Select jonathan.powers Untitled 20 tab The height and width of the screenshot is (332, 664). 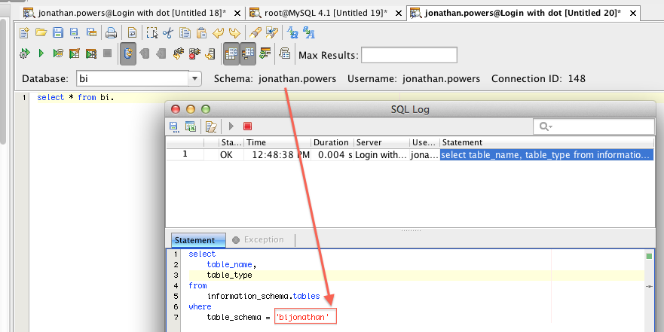click(523, 13)
